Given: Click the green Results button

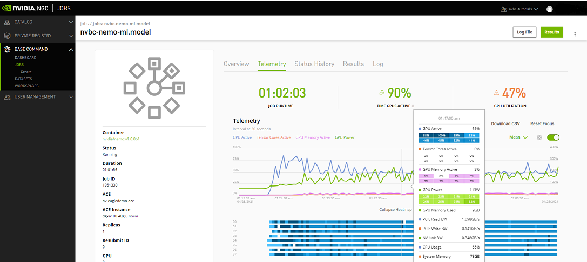Looking at the screenshot, I should click(552, 32).
